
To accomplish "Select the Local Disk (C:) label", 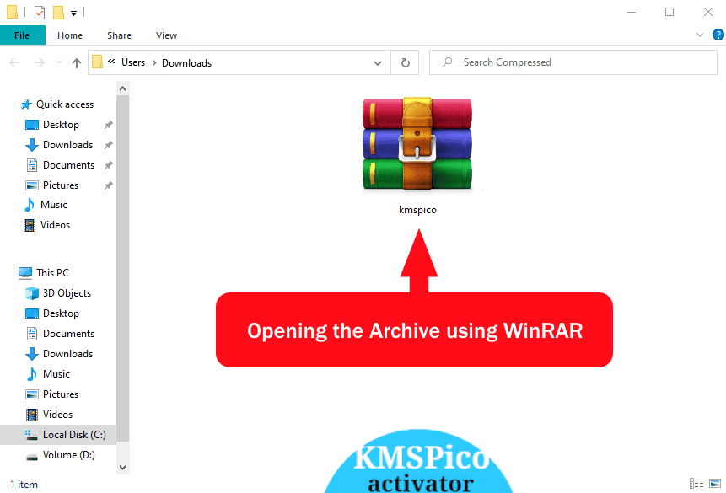I will (x=74, y=435).
